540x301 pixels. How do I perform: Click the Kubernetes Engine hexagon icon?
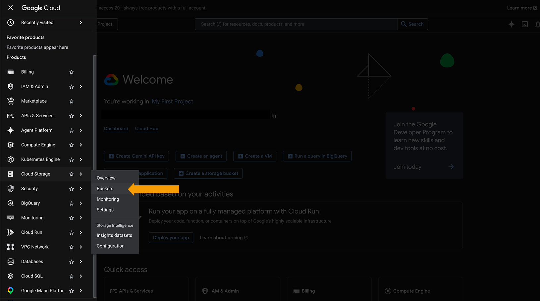(x=11, y=159)
